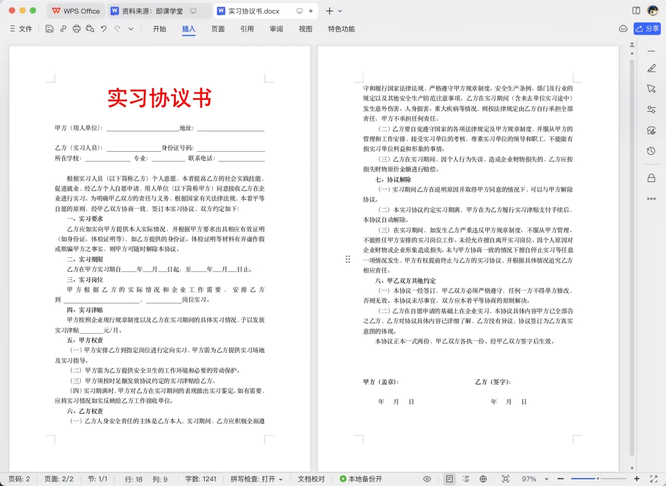Click the blank line after 甲方（用人单位）
The height and width of the screenshot is (486, 666).
[x=142, y=128]
